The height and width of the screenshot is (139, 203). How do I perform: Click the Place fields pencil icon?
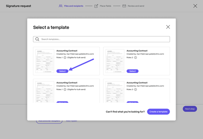pyautogui.click(x=96, y=6)
